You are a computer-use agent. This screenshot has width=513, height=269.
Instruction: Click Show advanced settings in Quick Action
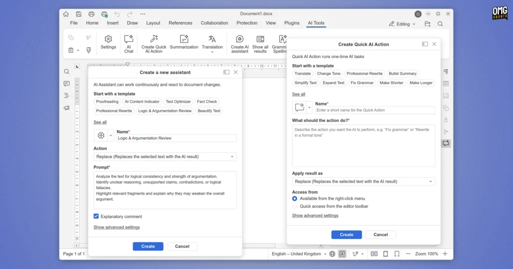pyautogui.click(x=315, y=215)
